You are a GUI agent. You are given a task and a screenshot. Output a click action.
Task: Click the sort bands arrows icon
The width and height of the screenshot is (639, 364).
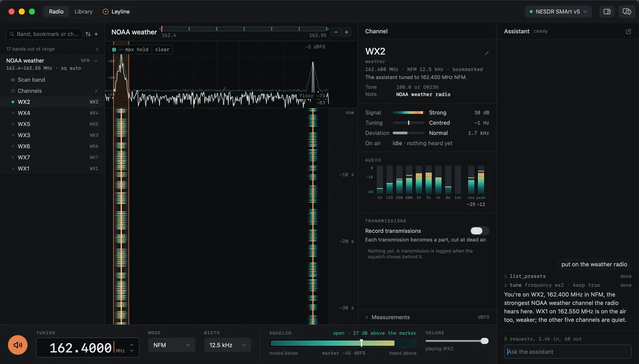[x=88, y=34]
